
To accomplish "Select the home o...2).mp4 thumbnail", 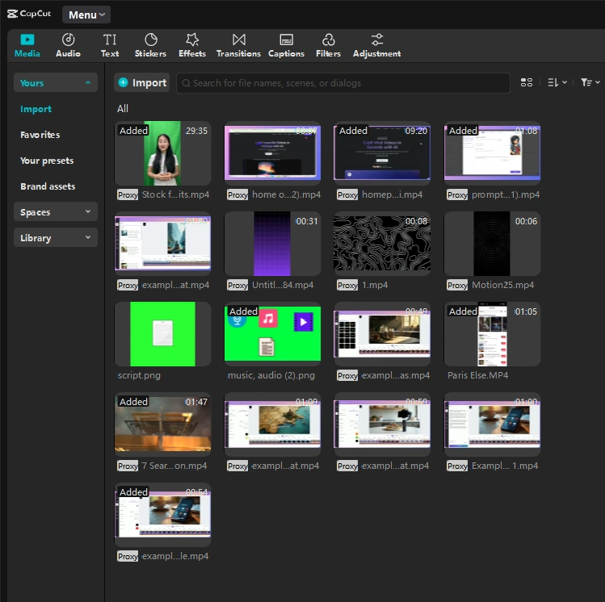I will (x=272, y=153).
